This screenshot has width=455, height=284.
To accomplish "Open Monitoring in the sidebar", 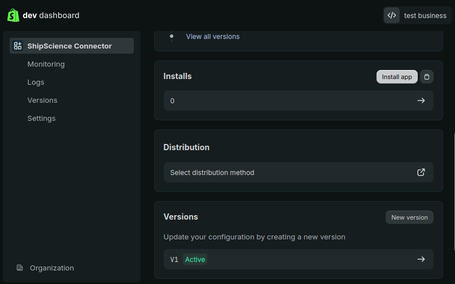I will click(x=46, y=64).
